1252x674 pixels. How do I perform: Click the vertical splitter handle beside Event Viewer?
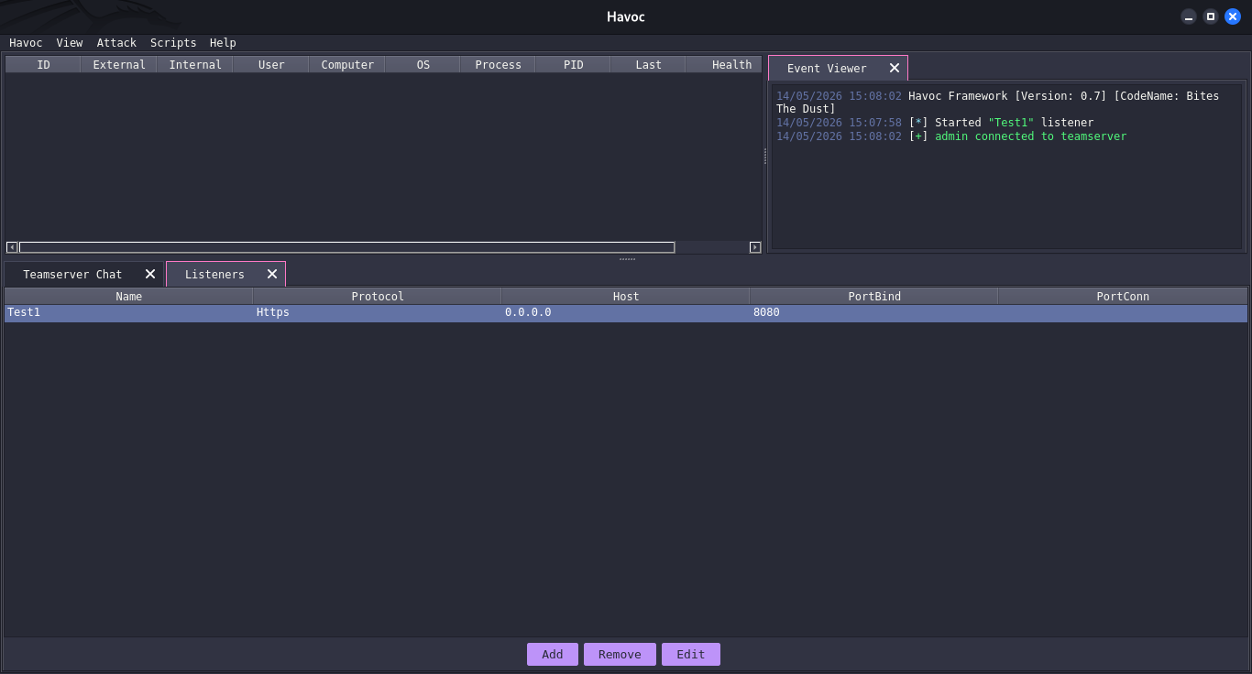pyautogui.click(x=765, y=157)
